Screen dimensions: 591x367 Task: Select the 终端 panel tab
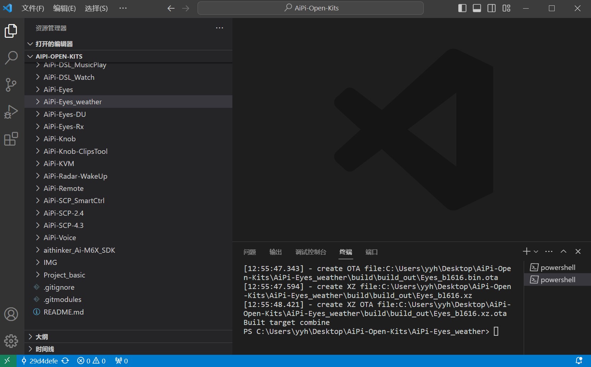[x=346, y=252]
